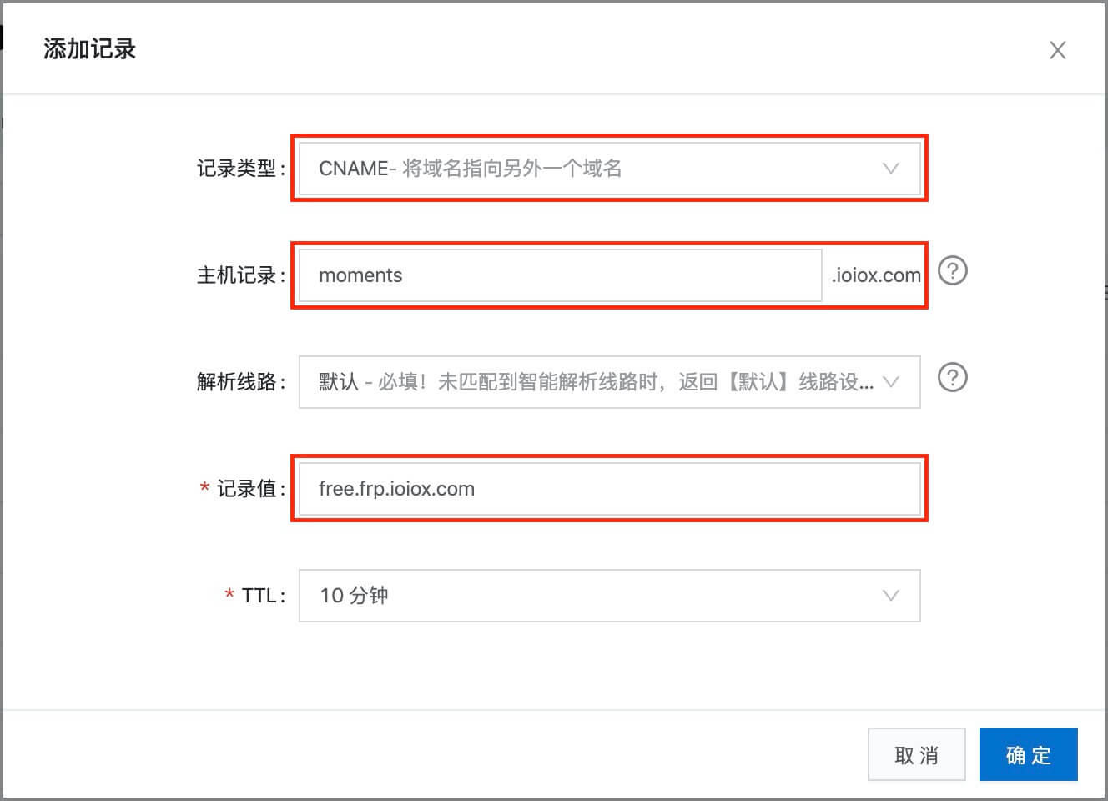Image resolution: width=1108 pixels, height=801 pixels.
Task: Click the help icon beside 主机记录 field
Action: click(x=952, y=271)
